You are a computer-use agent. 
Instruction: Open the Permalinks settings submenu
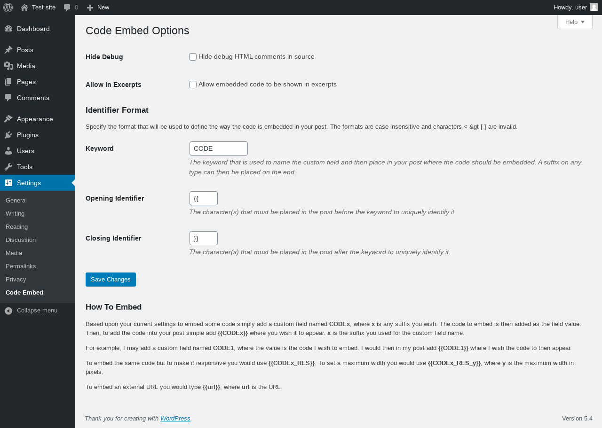pyautogui.click(x=21, y=266)
